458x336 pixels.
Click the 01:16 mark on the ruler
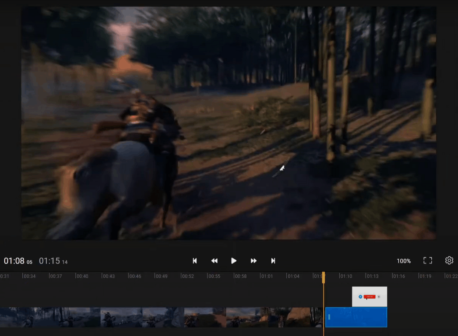[399, 276]
